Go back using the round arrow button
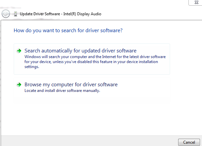This screenshot has height=146, width=202. point(6,14)
